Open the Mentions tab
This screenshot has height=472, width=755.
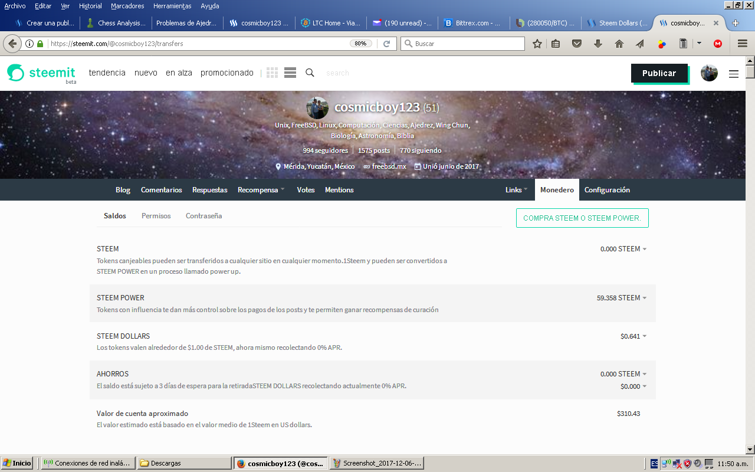pyautogui.click(x=339, y=190)
